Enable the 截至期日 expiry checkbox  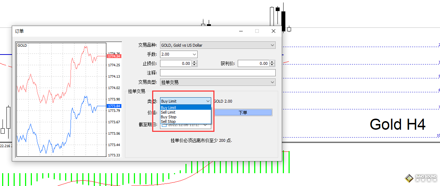164,125
